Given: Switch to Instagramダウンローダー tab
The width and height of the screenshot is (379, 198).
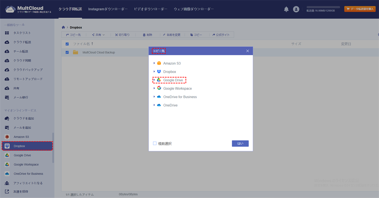Looking at the screenshot, I should (108, 9).
